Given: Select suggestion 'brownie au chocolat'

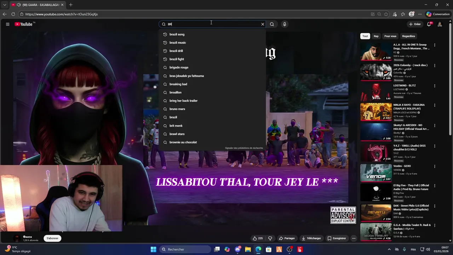Looking at the screenshot, I should 212,142.
